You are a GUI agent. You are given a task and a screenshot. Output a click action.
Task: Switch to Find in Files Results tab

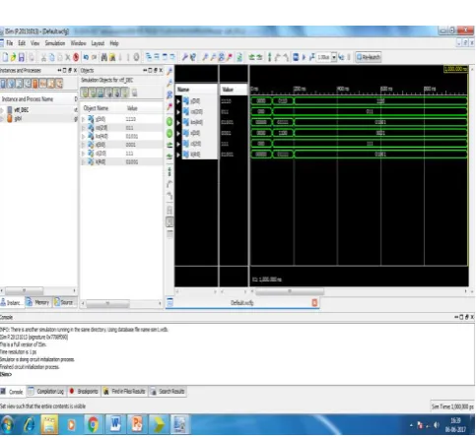point(124,391)
